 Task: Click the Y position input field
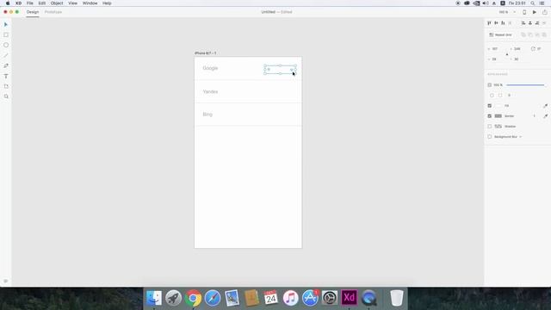pyautogui.click(x=517, y=59)
